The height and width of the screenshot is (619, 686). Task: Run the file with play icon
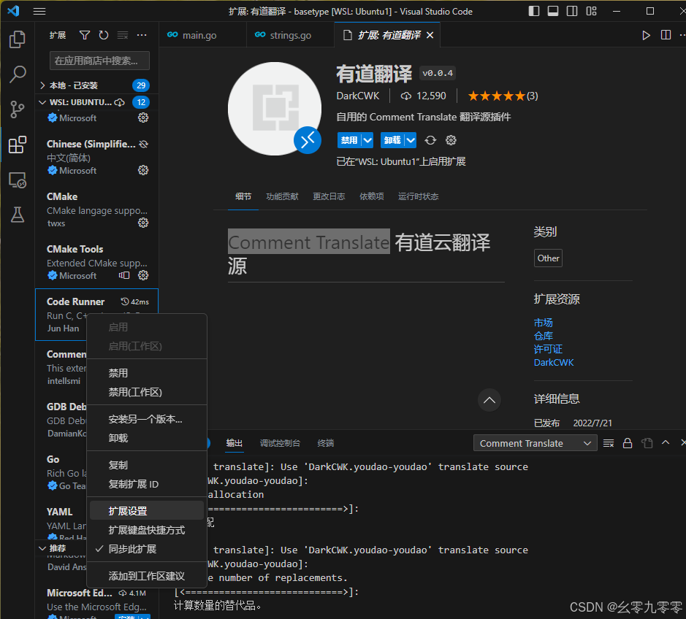[x=646, y=36]
